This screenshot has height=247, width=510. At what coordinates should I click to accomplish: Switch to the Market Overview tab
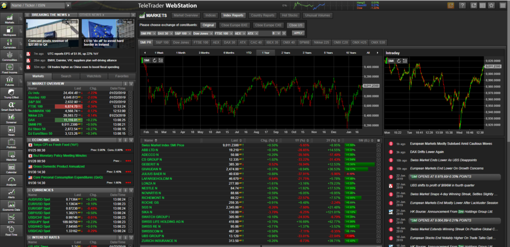click(x=185, y=15)
